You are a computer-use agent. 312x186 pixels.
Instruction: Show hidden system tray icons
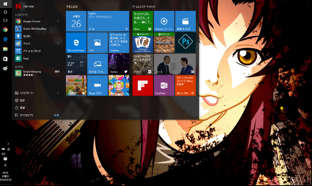point(8,144)
